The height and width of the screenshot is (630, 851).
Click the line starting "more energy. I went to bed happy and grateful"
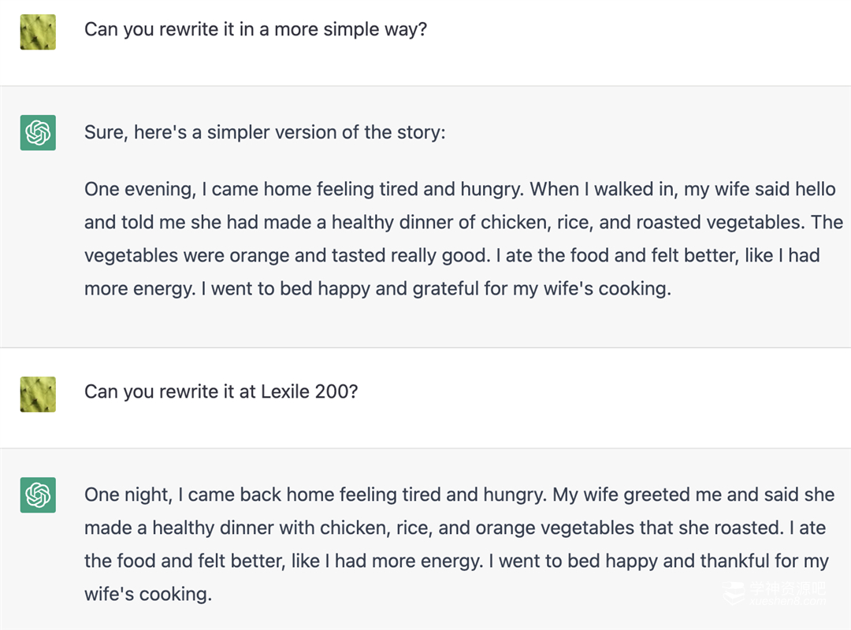click(377, 288)
